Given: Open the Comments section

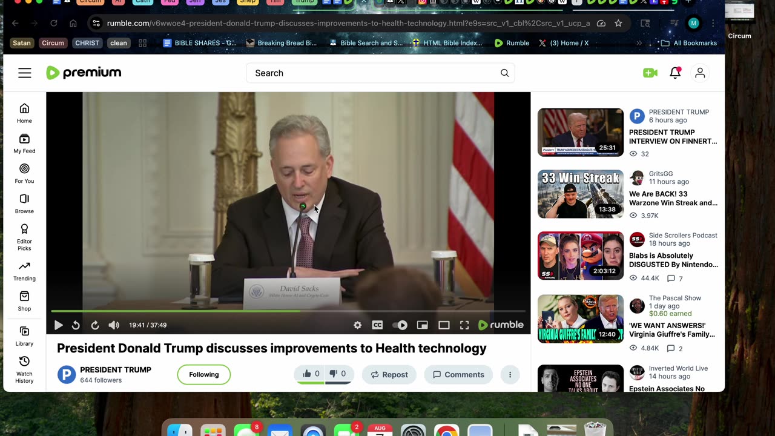Looking at the screenshot, I should [458, 374].
